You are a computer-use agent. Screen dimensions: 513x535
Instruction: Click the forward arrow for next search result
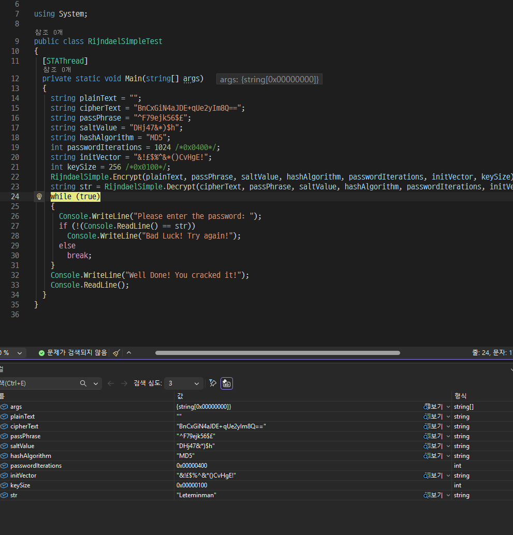pos(124,383)
